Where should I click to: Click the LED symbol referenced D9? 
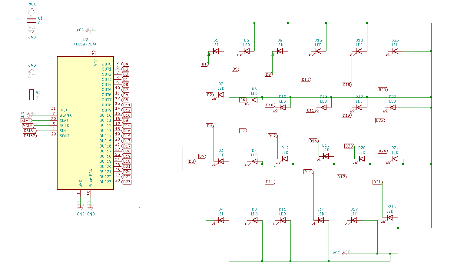click(280, 51)
